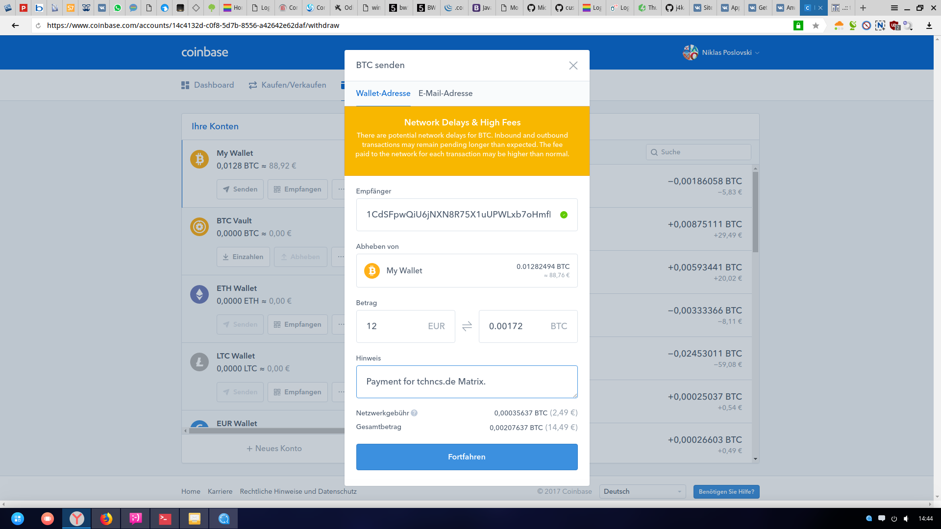The width and height of the screenshot is (941, 529).
Task: Click the BTC Vault icon
Action: tap(199, 227)
